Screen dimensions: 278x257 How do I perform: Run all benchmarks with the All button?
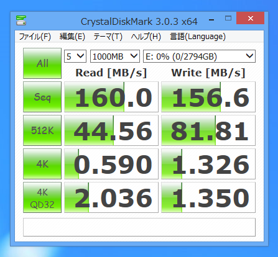click(42, 63)
